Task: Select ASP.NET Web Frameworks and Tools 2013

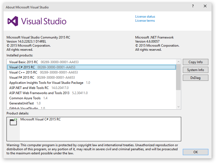Action: coord(91,93)
